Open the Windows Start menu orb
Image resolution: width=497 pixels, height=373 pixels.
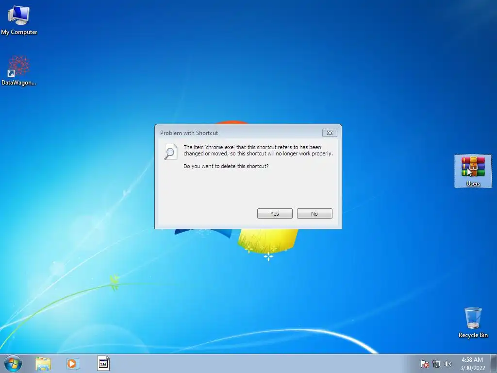[13, 363]
